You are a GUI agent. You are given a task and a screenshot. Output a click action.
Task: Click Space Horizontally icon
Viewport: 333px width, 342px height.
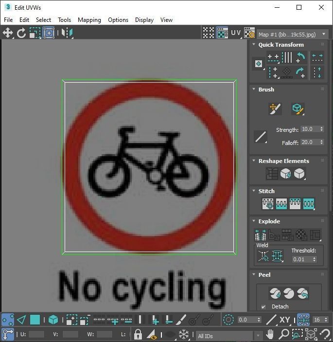[x=317, y=58]
